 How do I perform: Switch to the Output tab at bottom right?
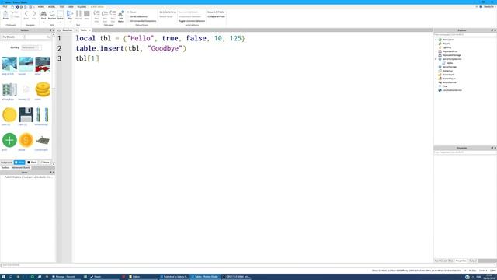coord(473,261)
